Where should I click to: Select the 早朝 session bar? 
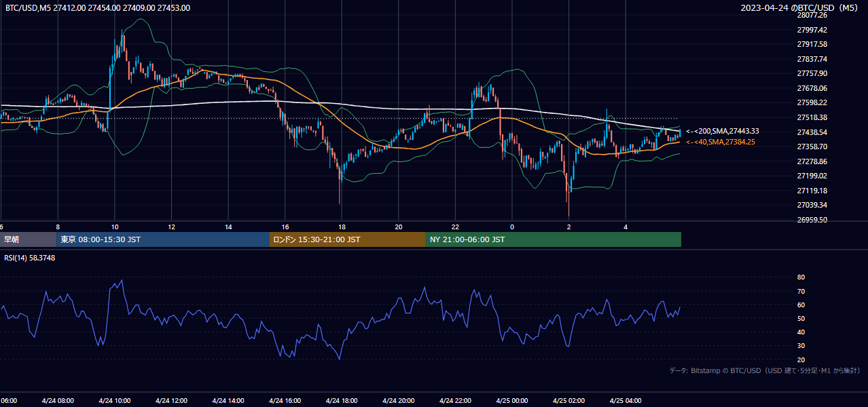pyautogui.click(x=28, y=239)
